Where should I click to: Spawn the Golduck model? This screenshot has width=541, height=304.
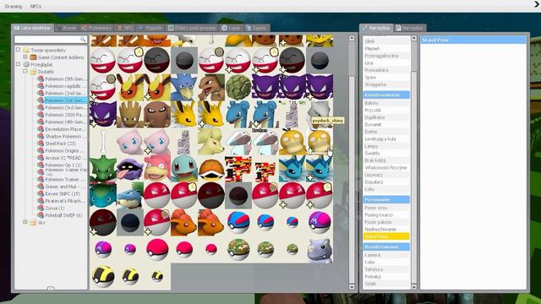pyautogui.click(x=184, y=88)
